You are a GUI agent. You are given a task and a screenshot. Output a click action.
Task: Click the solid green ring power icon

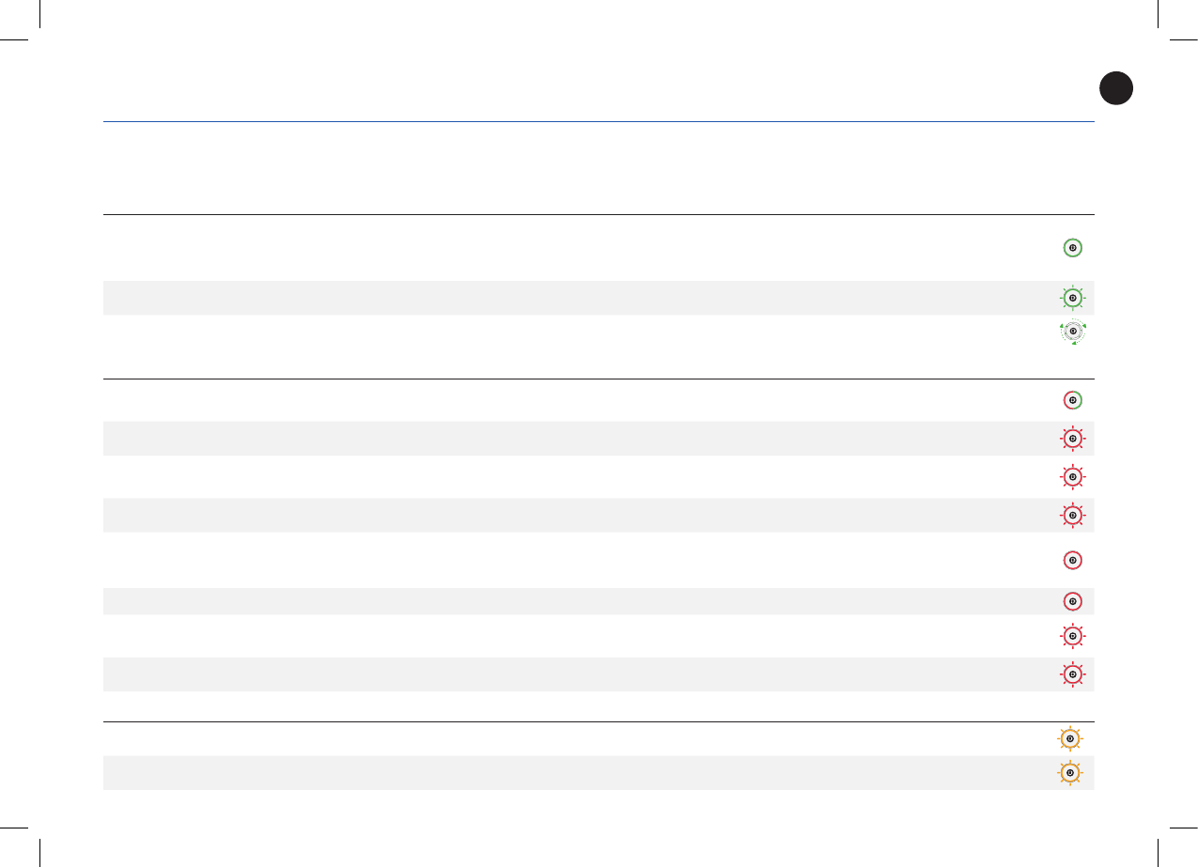click(x=1072, y=248)
